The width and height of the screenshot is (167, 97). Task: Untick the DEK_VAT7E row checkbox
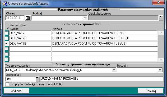pyautogui.click(x=7, y=43)
